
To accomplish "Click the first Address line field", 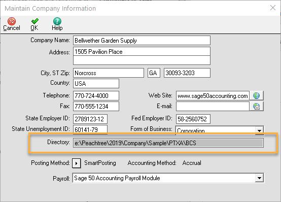I will click(142, 51).
